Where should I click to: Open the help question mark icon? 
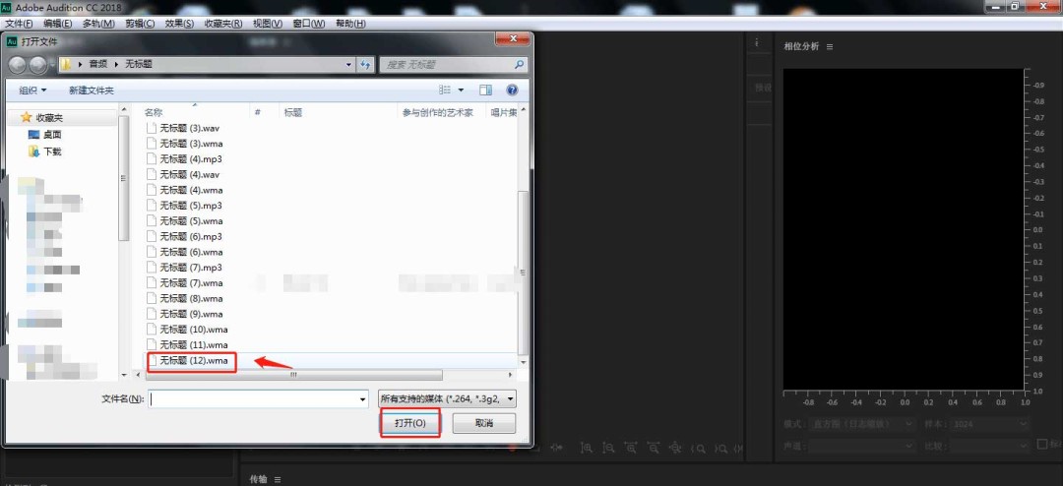point(512,90)
